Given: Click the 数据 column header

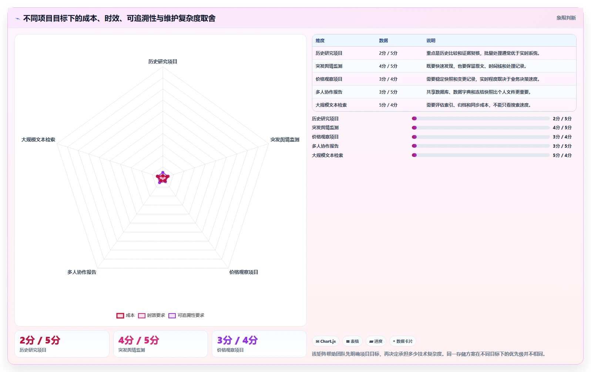Looking at the screenshot, I should coord(383,41).
